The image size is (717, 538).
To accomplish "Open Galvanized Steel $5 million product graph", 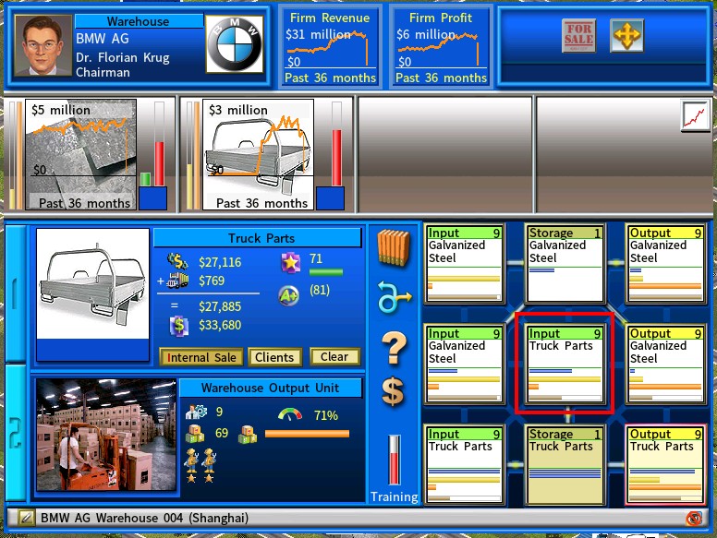I will (80, 154).
